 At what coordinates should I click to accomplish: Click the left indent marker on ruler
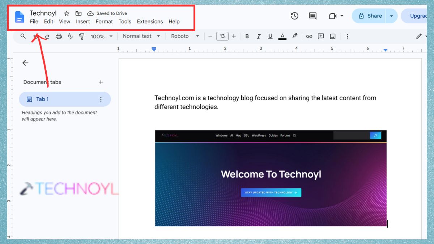point(154,50)
